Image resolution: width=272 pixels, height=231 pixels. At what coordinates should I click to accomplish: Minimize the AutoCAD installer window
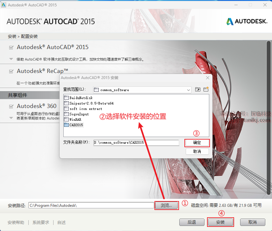click(236, 5)
